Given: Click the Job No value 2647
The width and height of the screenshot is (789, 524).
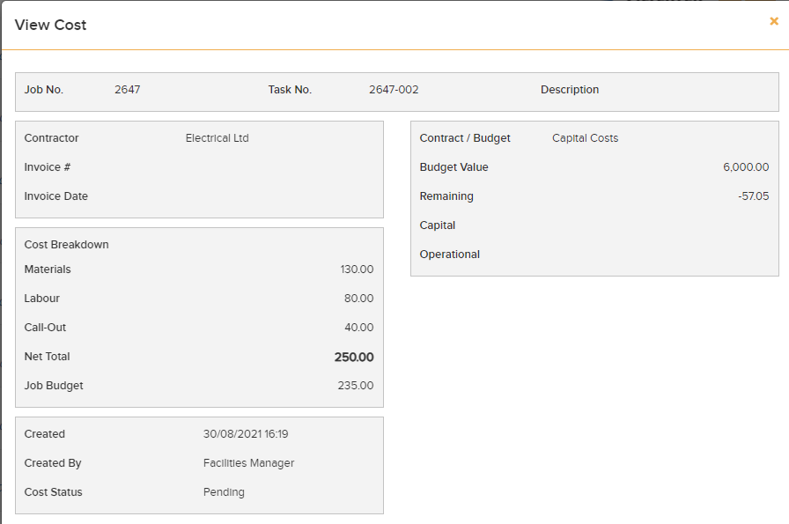Looking at the screenshot, I should (127, 90).
